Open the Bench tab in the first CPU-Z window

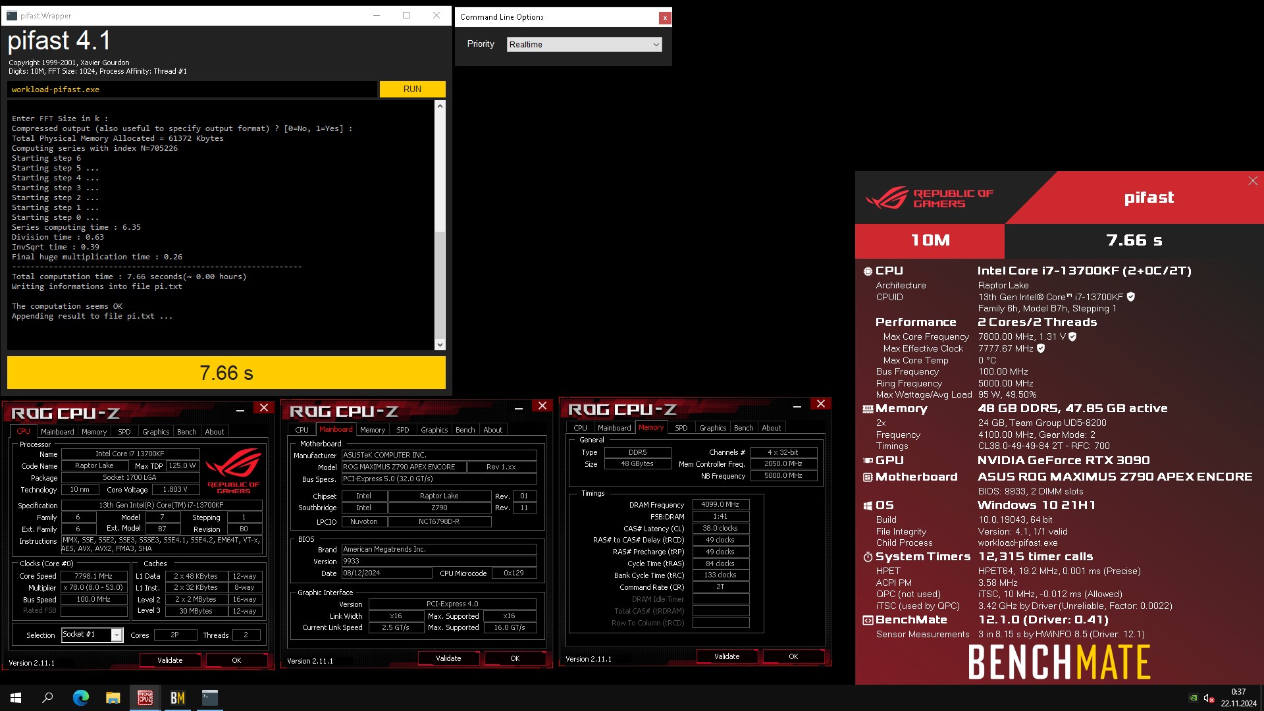(187, 432)
